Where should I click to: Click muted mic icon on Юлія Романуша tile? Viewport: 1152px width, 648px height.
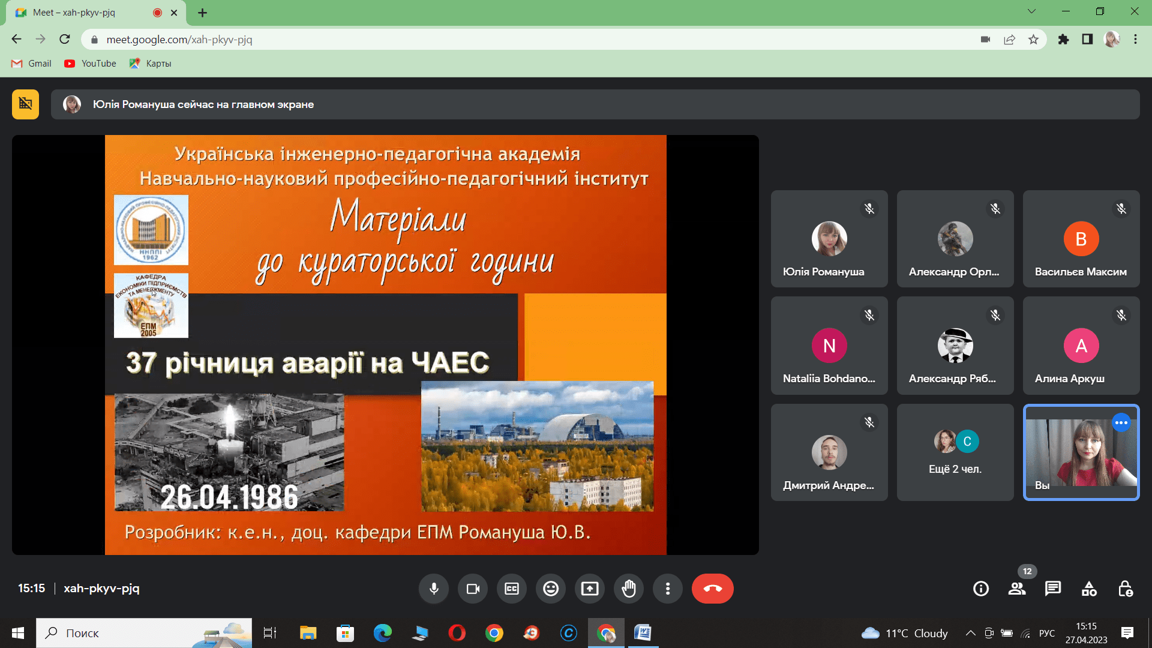coord(869,209)
